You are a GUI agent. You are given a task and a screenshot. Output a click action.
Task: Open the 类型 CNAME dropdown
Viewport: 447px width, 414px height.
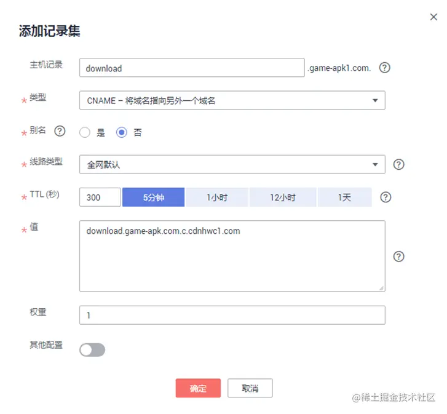click(232, 100)
